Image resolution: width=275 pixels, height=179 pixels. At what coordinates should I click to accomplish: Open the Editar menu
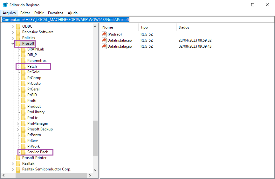click(25, 13)
